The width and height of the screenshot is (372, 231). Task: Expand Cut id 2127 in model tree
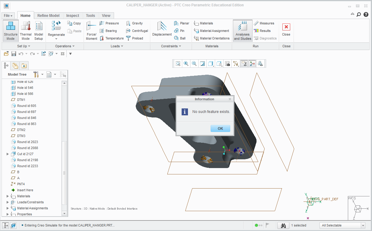8,154
